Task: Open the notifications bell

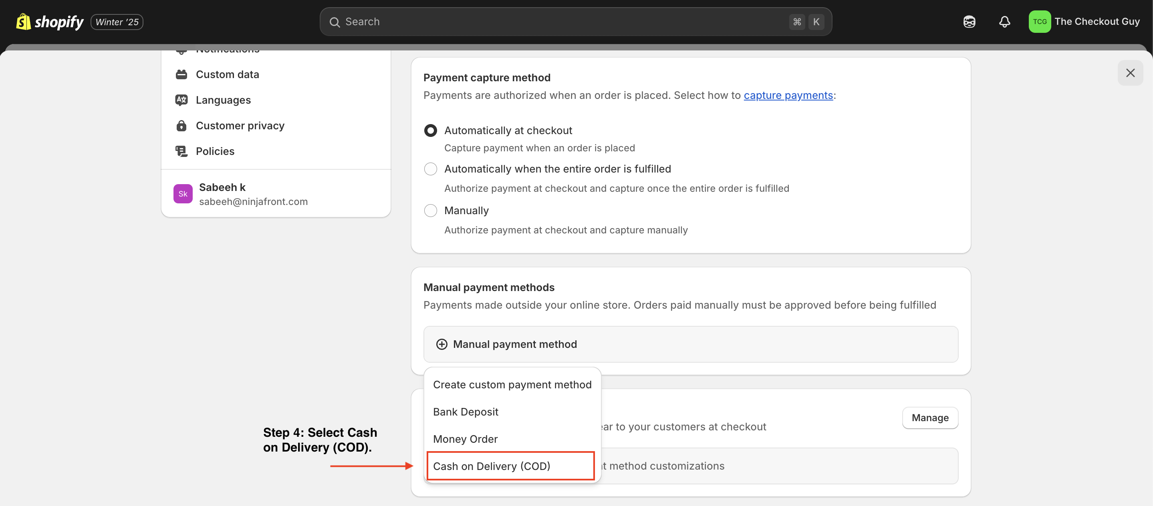Action: 1004,22
